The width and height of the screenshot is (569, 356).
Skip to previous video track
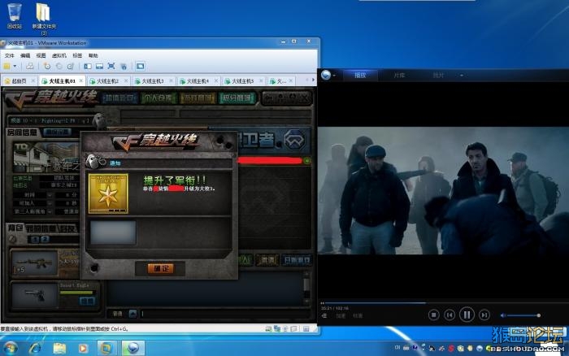tap(450, 315)
